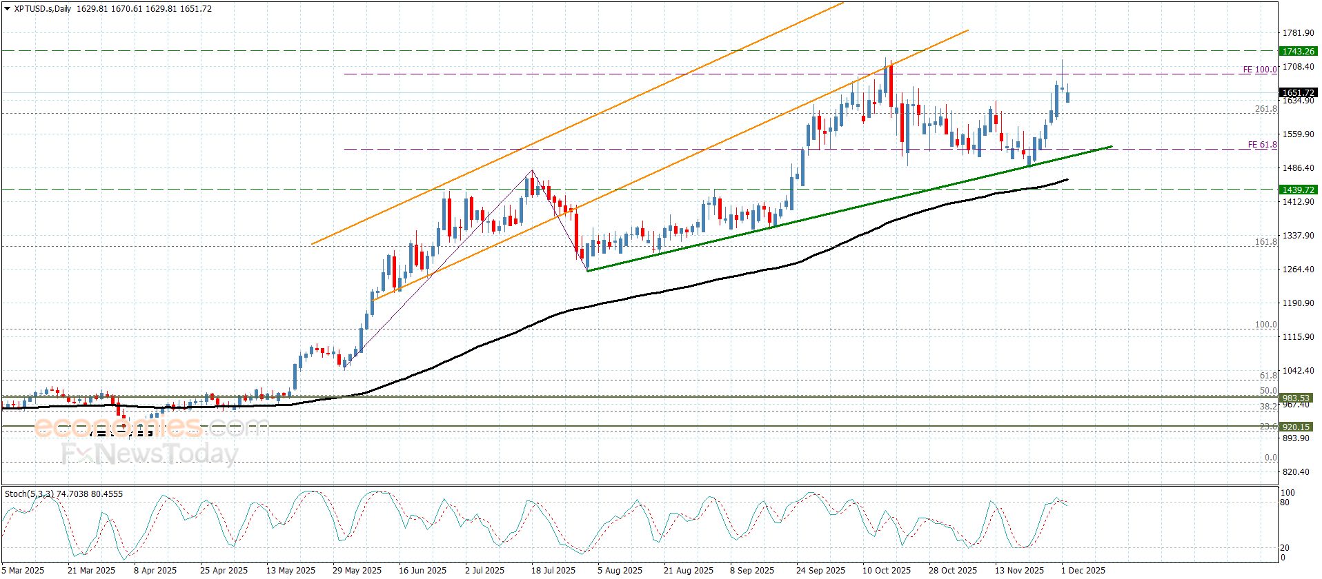The width and height of the screenshot is (1322, 579).
Task: Click the 261.8 Fibonacci level label
Action: point(1265,109)
